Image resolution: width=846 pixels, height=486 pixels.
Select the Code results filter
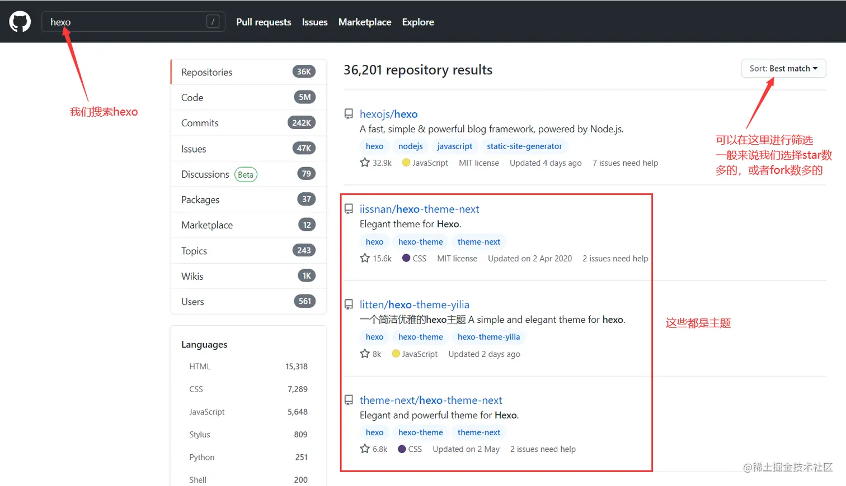click(x=248, y=97)
